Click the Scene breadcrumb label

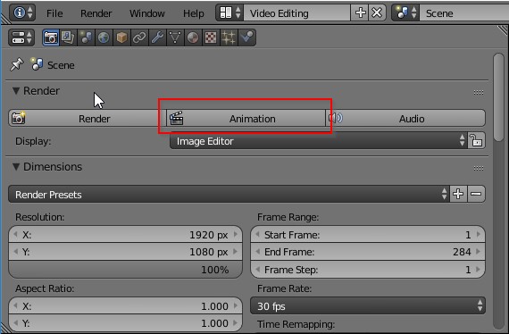point(61,65)
